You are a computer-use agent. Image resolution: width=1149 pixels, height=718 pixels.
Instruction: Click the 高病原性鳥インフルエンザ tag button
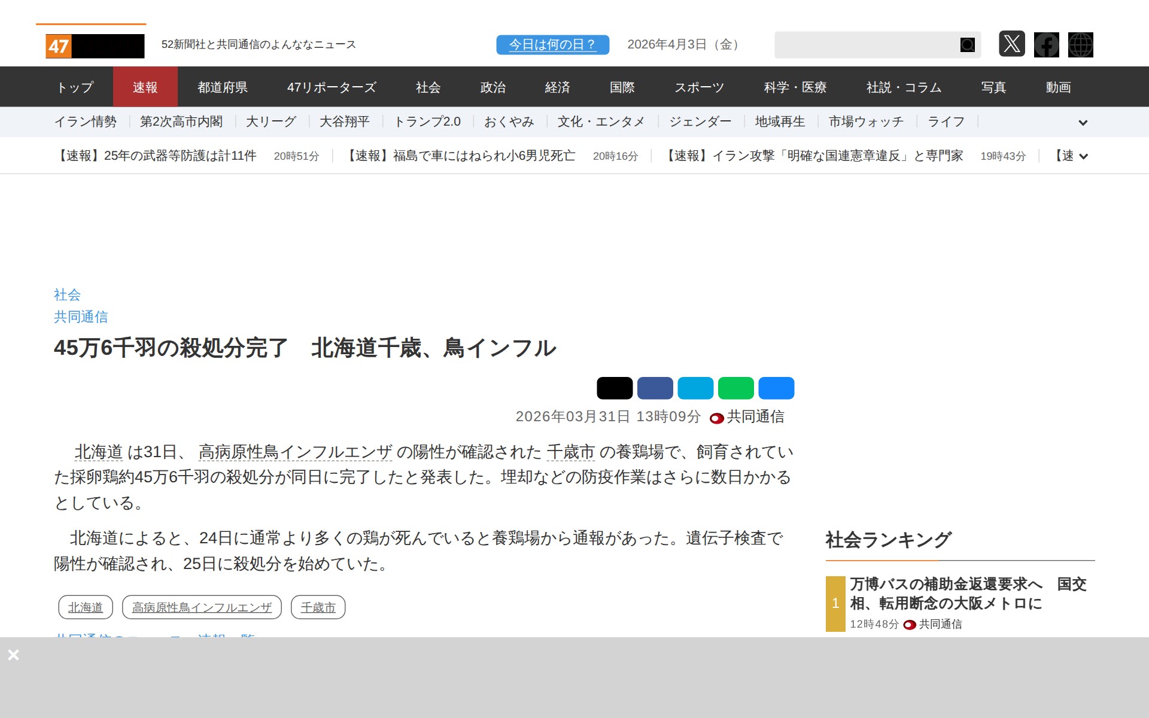point(202,607)
